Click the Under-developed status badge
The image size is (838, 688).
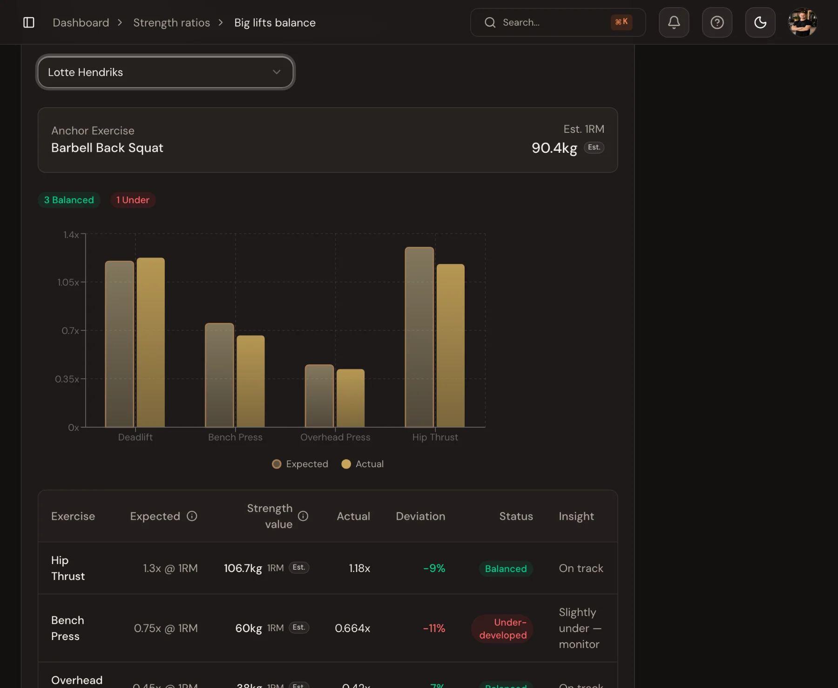(x=503, y=629)
